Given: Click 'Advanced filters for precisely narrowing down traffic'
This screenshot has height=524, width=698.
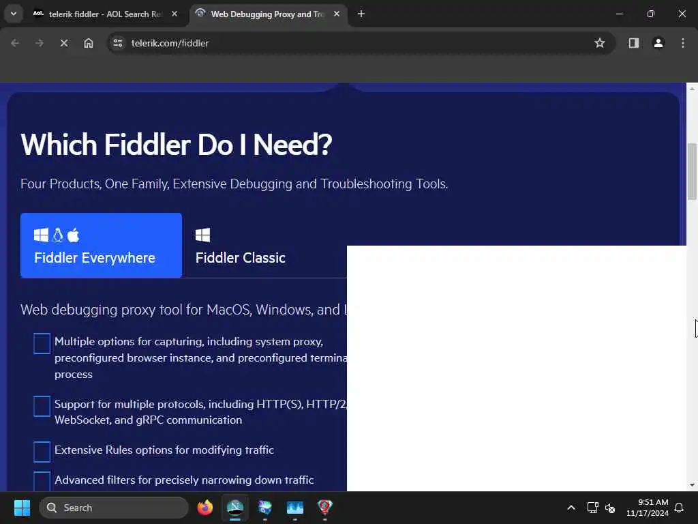Looking at the screenshot, I should tap(184, 480).
